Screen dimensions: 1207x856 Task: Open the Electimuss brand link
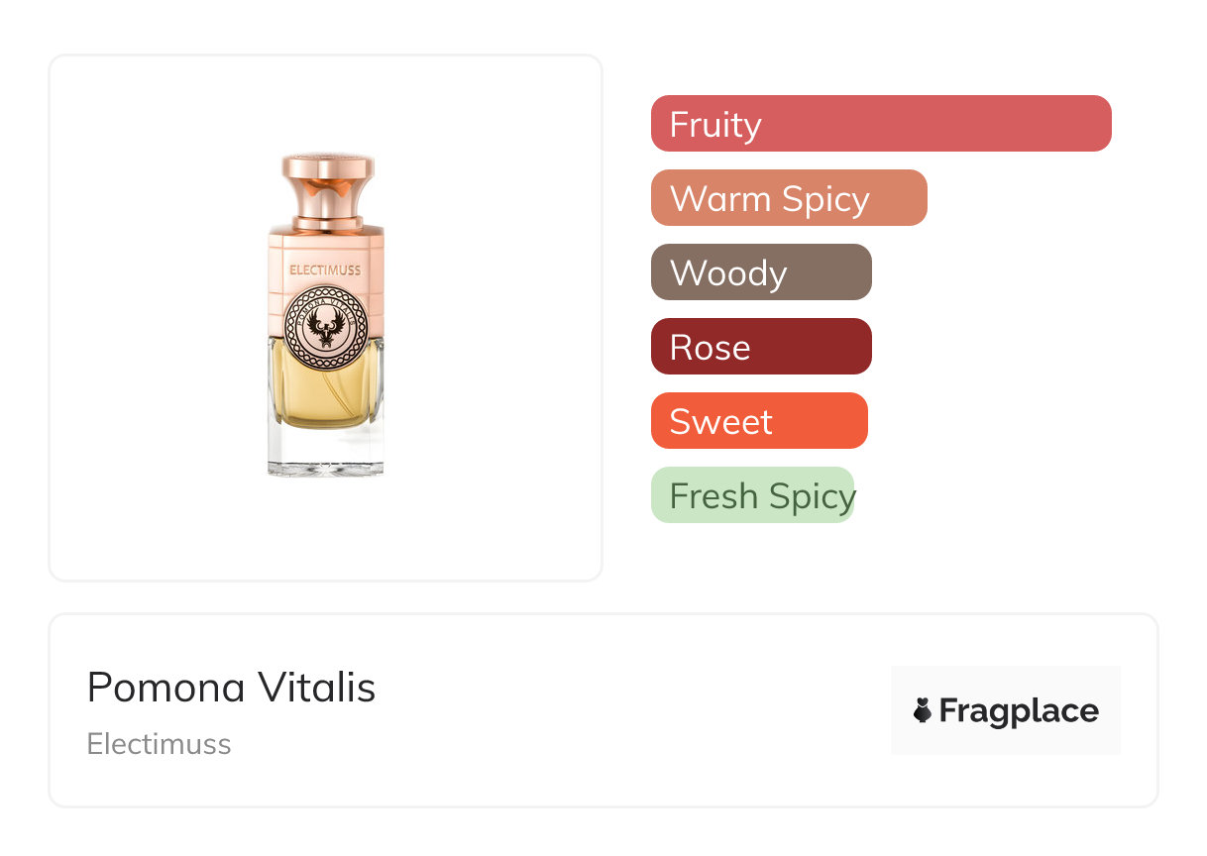[159, 744]
